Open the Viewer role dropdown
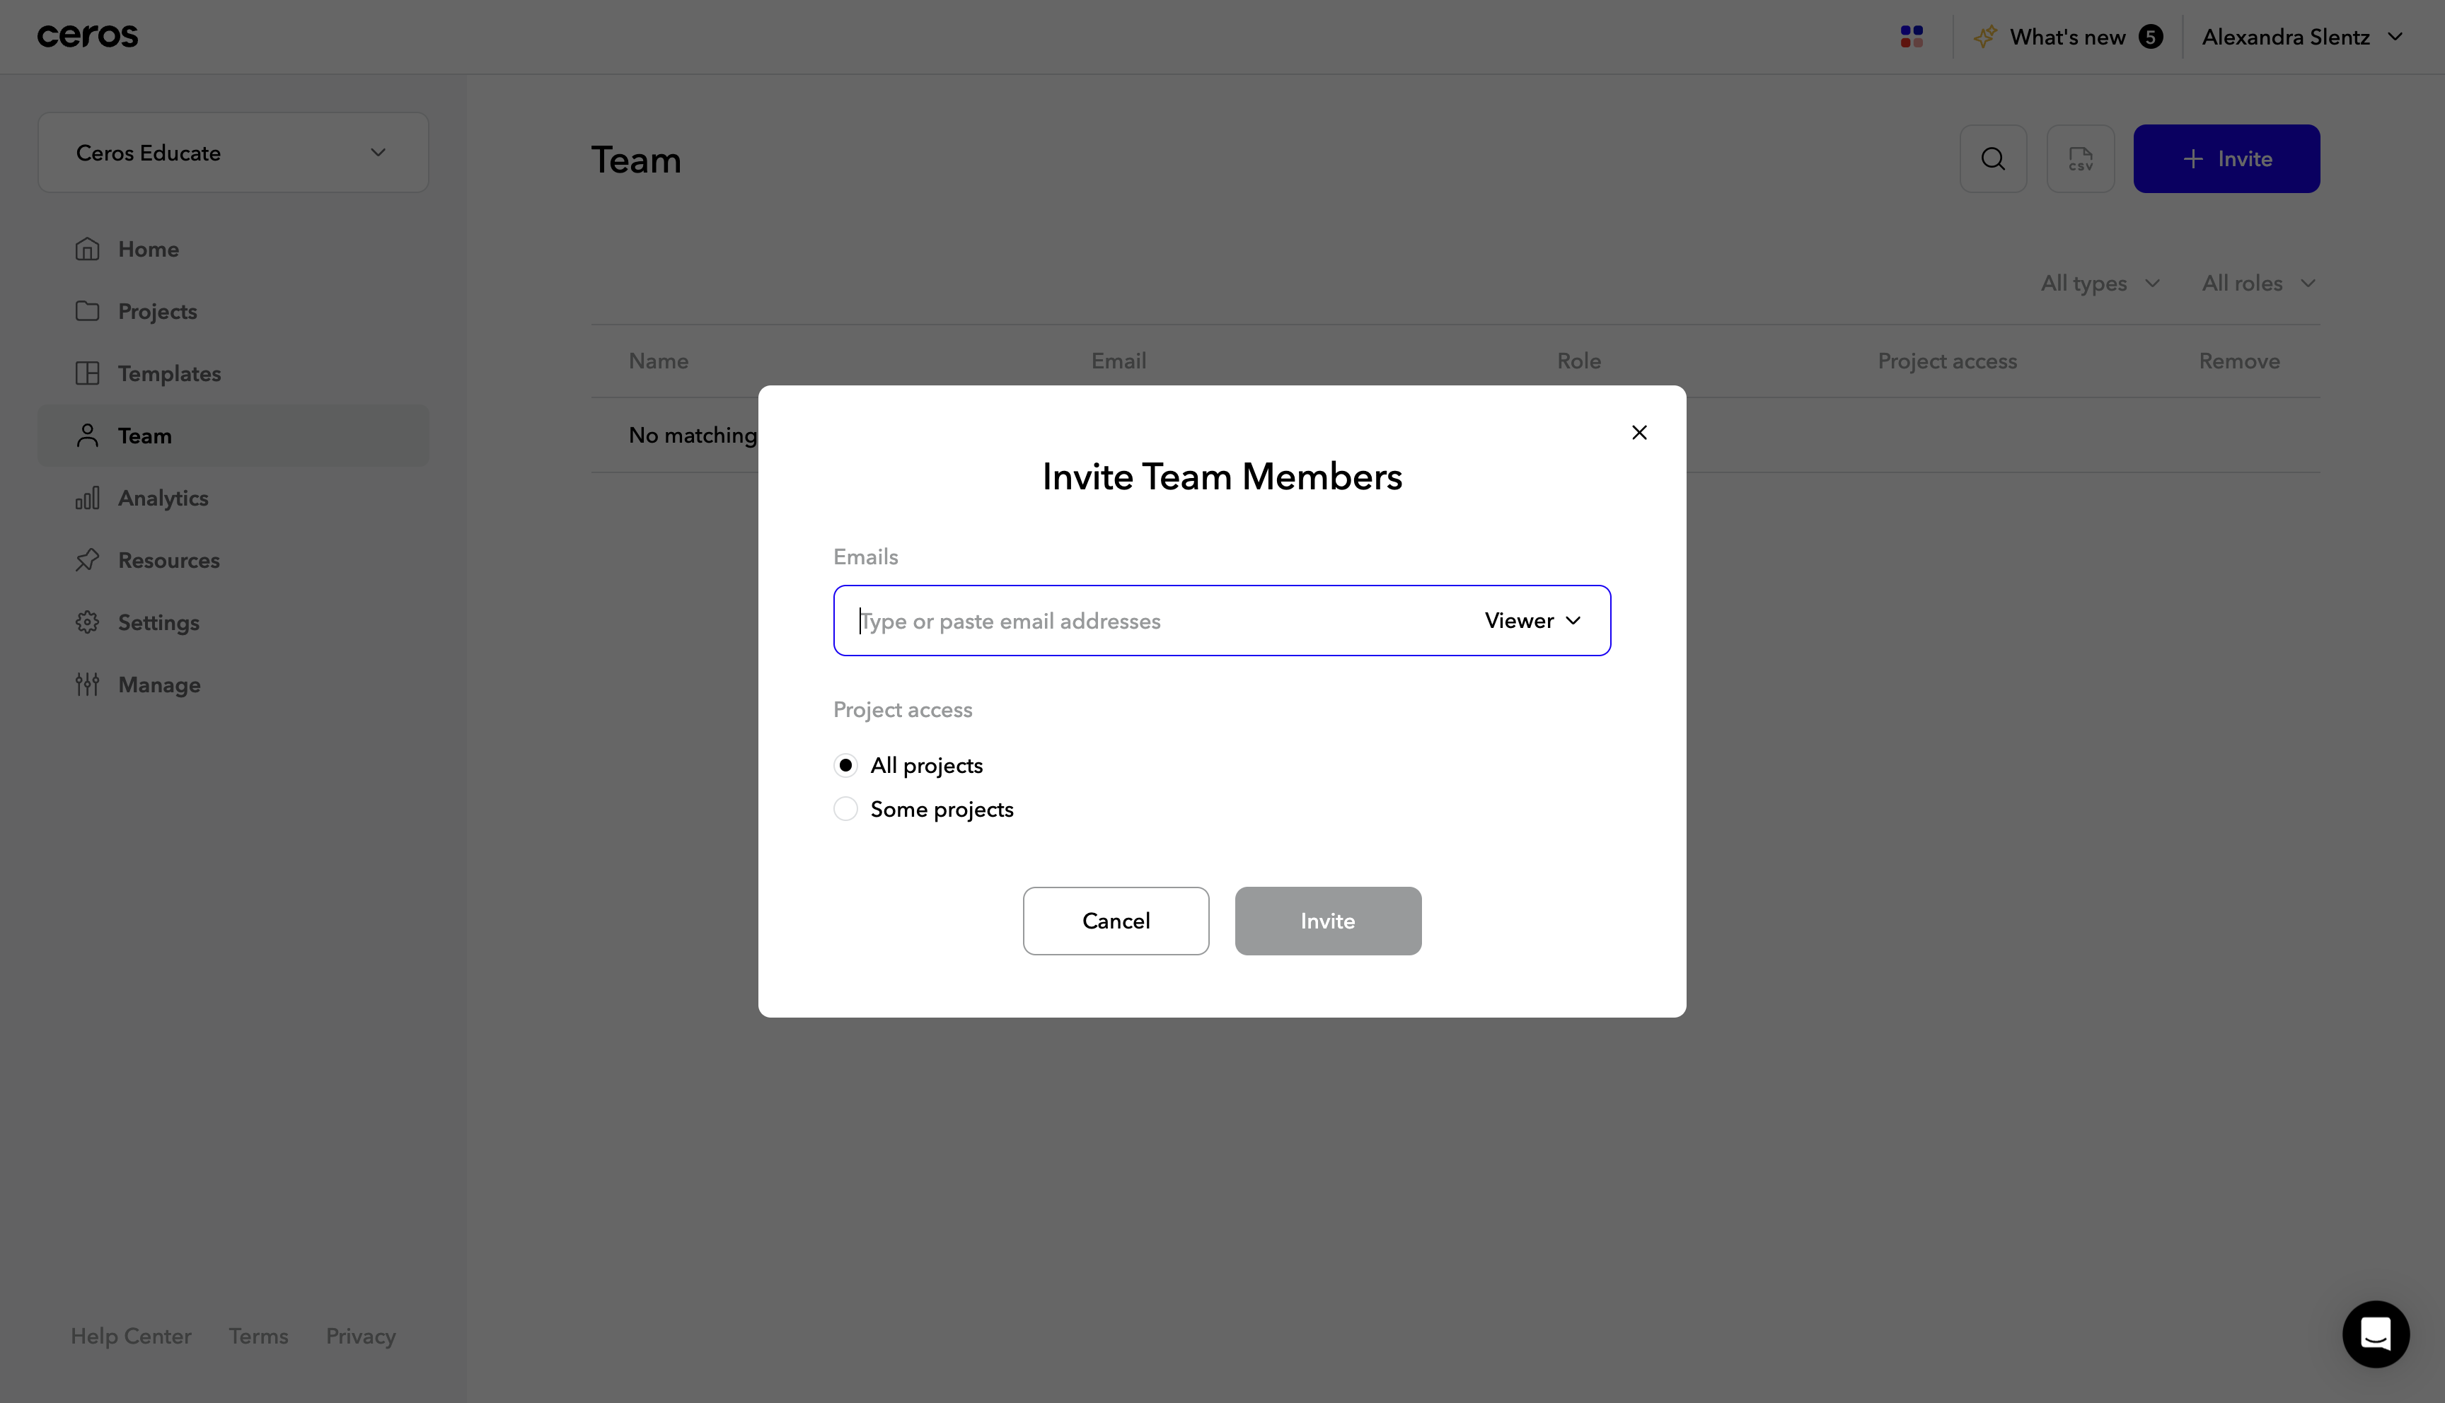The height and width of the screenshot is (1403, 2445). [x=1532, y=621]
